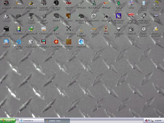Launch the Screen Saver Creator shortcut

pyautogui.click(x=156, y=3)
